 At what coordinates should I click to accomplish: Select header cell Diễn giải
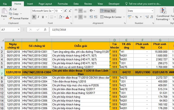pos(81,46)
